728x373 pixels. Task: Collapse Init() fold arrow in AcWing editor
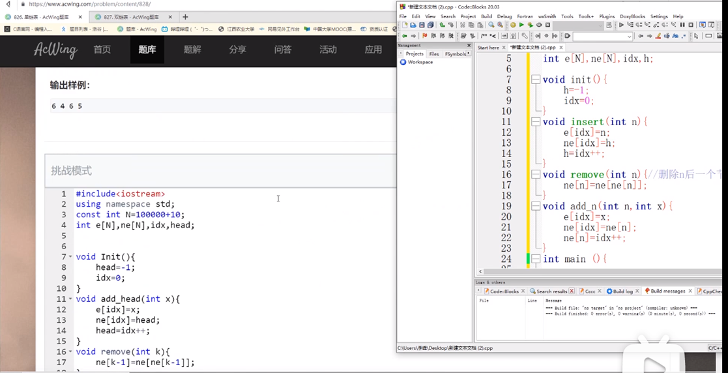coord(70,256)
